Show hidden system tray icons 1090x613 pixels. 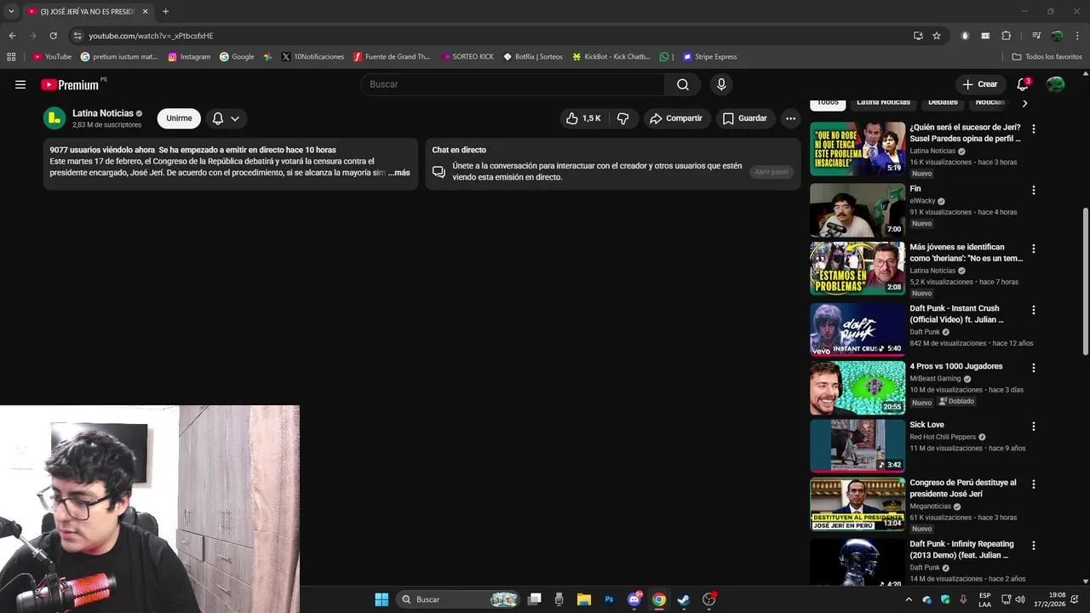pos(909,599)
